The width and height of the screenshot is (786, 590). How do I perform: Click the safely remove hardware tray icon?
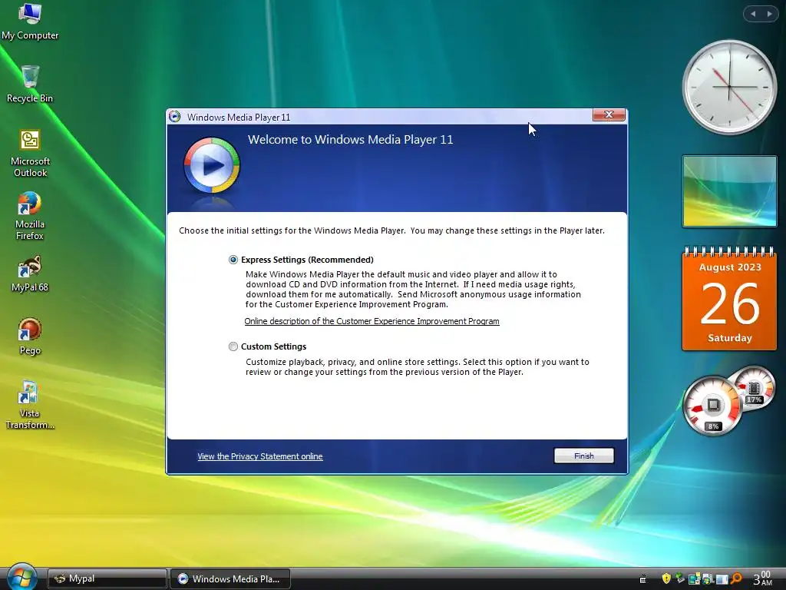[x=680, y=577]
